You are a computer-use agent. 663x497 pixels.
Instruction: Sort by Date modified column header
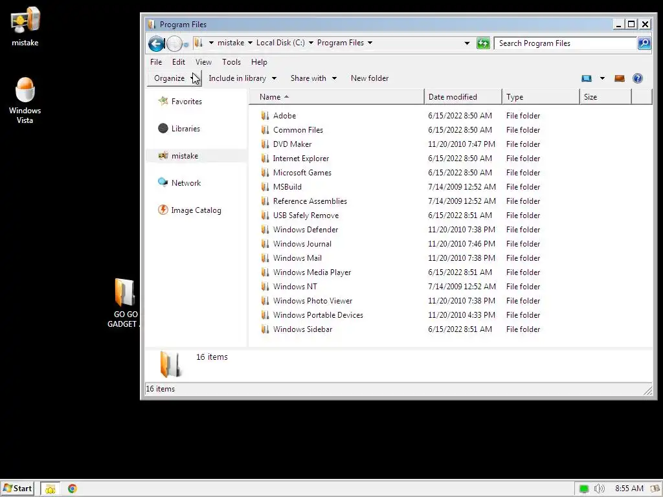(463, 97)
